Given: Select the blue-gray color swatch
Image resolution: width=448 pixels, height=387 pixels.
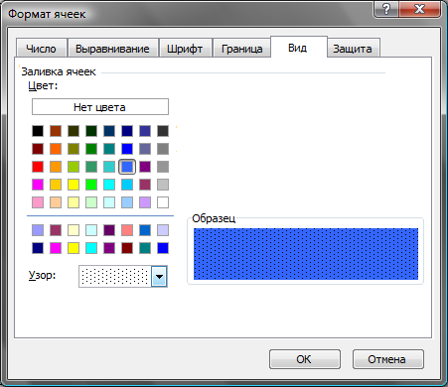Looking at the screenshot, I should [145, 149].
